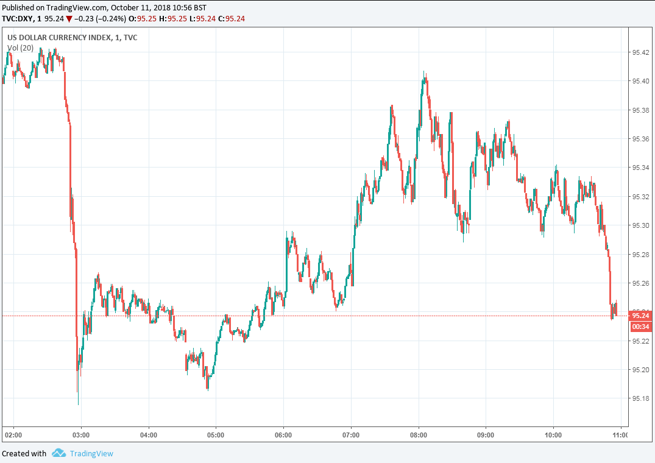Click the 95.42 price axis label

tap(640, 52)
